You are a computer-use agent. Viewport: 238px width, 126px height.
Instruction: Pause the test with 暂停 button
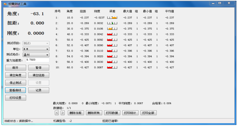pyautogui.click(x=39, y=68)
